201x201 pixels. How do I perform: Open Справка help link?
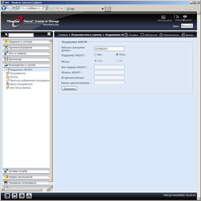point(131,35)
